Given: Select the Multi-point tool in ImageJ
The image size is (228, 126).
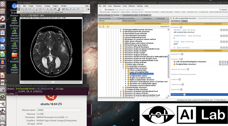Looking at the screenshot, I should tap(41, 9).
